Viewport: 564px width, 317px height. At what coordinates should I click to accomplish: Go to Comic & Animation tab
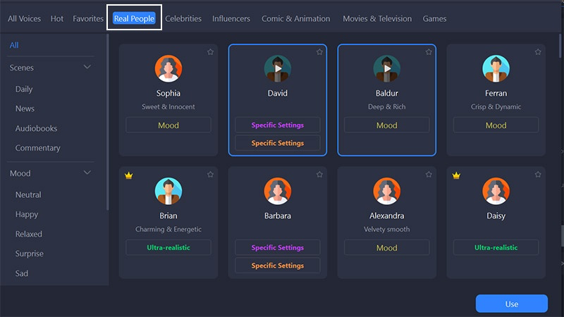295,19
